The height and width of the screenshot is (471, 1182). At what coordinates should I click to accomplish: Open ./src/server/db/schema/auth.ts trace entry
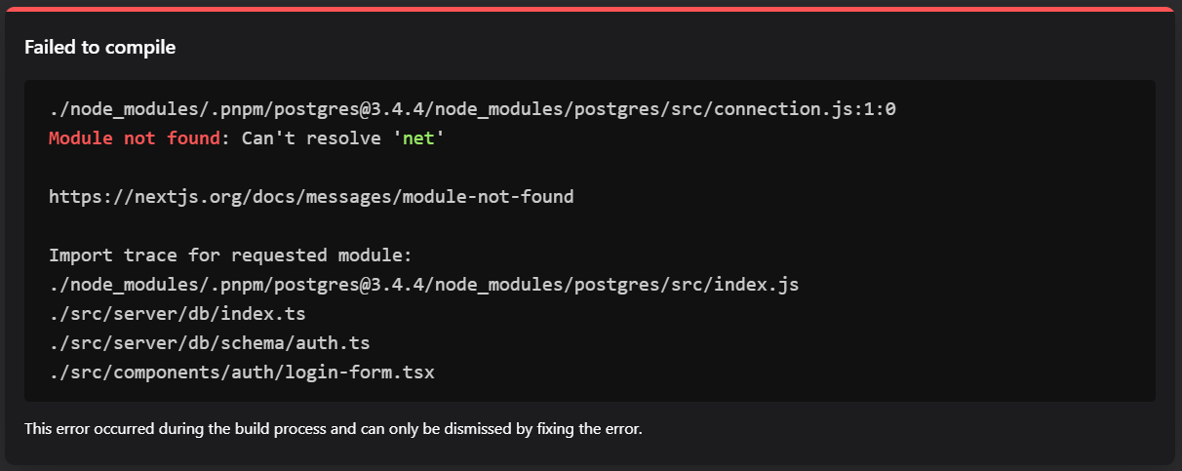(210, 343)
